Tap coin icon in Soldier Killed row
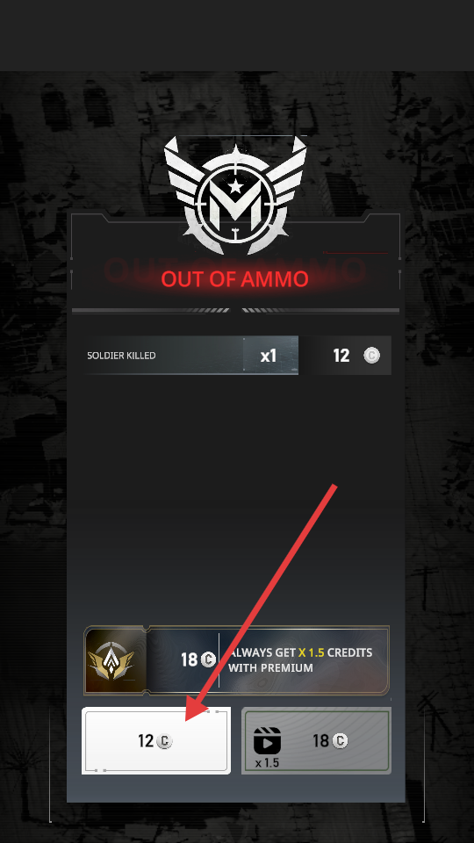Screen dimensions: 474x843 pyautogui.click(x=371, y=356)
